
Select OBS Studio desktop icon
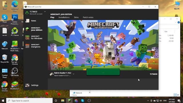[x=15, y=72]
